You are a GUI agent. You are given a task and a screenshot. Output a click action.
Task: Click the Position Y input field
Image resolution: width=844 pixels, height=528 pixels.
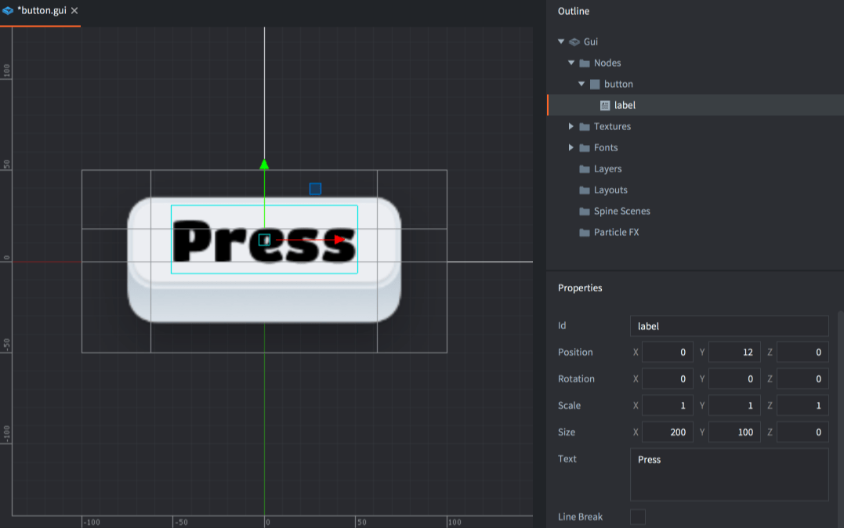point(734,353)
